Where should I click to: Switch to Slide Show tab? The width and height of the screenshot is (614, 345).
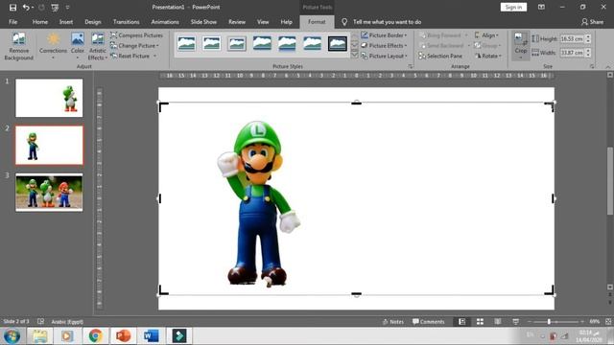click(x=203, y=22)
